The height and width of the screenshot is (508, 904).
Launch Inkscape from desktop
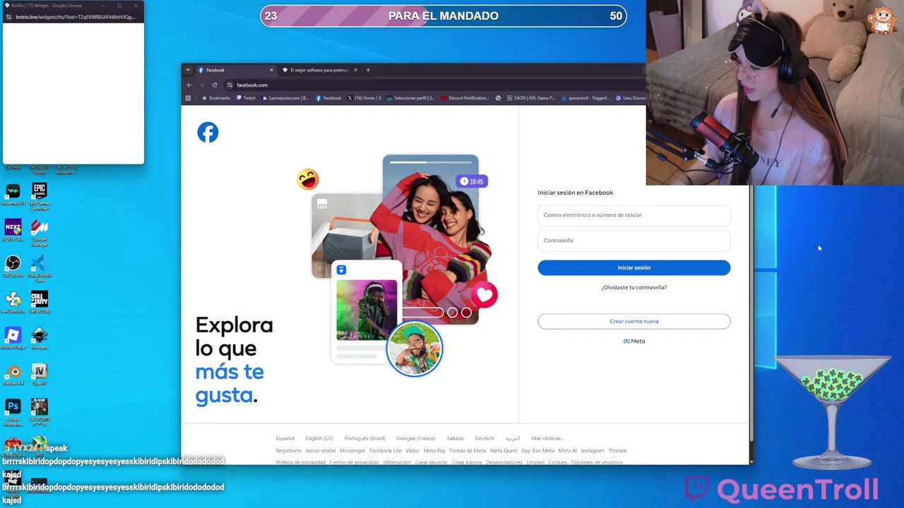pyautogui.click(x=40, y=339)
